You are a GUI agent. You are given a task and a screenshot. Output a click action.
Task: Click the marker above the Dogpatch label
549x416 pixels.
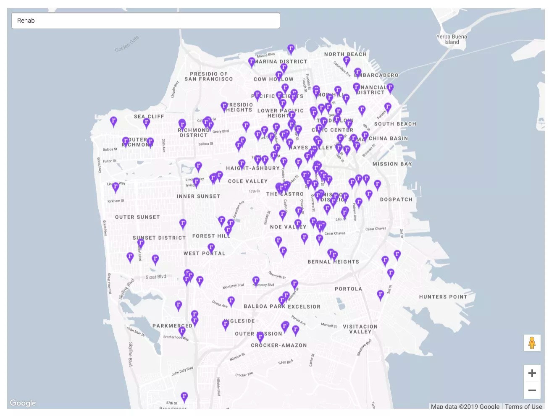[377, 185]
